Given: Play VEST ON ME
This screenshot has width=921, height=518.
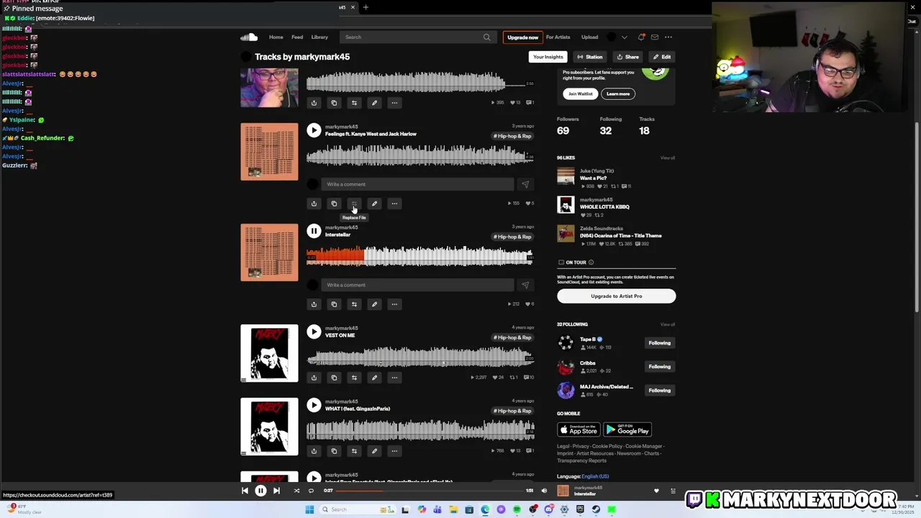Looking at the screenshot, I should pos(314,332).
